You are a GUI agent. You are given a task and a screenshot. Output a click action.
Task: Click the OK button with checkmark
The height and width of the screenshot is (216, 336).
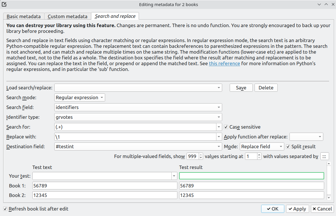[x=273, y=209]
